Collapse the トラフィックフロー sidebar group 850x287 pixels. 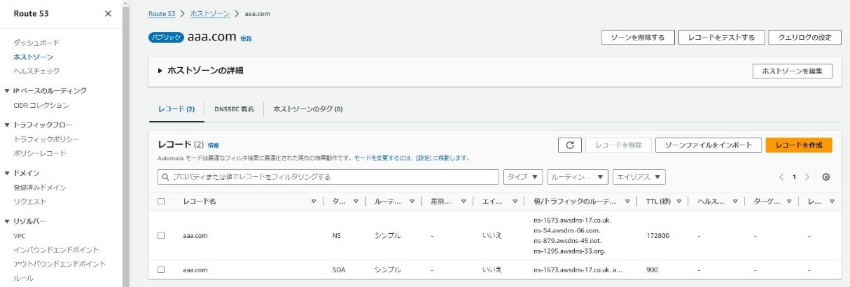[7, 125]
